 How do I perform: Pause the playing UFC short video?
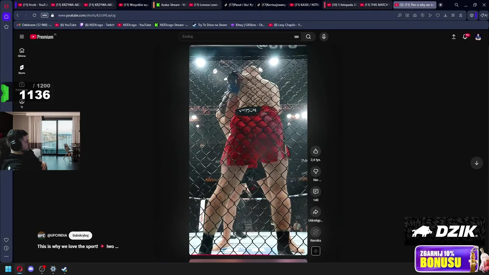(x=248, y=150)
